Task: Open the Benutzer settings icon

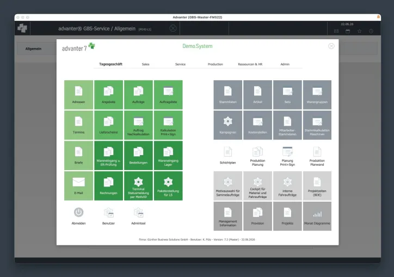Action: 108,213
